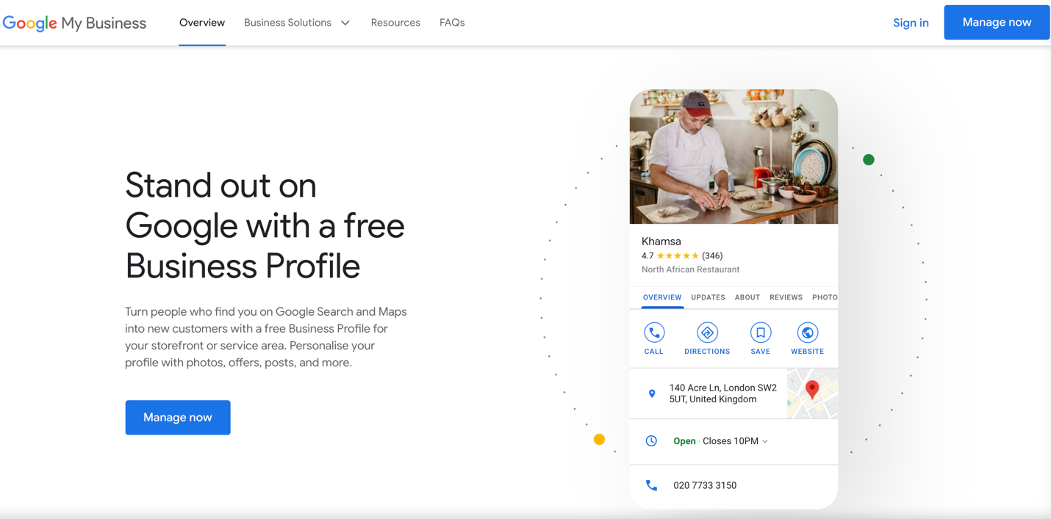Click the clock icon next to opening hours
The width and height of the screenshot is (1051, 519).
[x=651, y=441]
